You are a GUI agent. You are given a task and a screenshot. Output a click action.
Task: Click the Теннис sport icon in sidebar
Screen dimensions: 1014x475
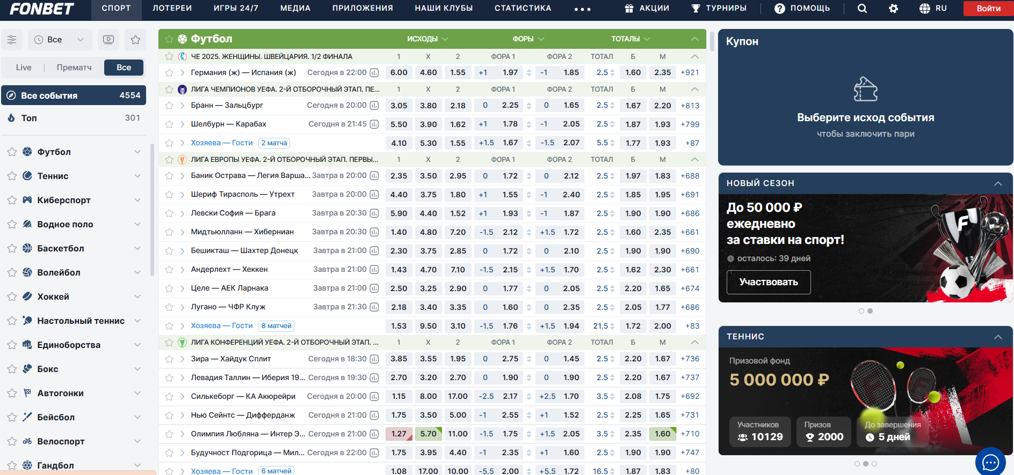(27, 176)
